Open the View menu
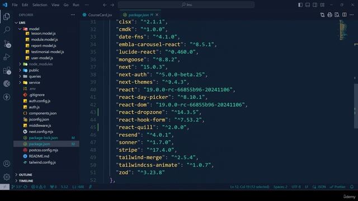The height and width of the screenshot is (201, 358). [55, 5]
